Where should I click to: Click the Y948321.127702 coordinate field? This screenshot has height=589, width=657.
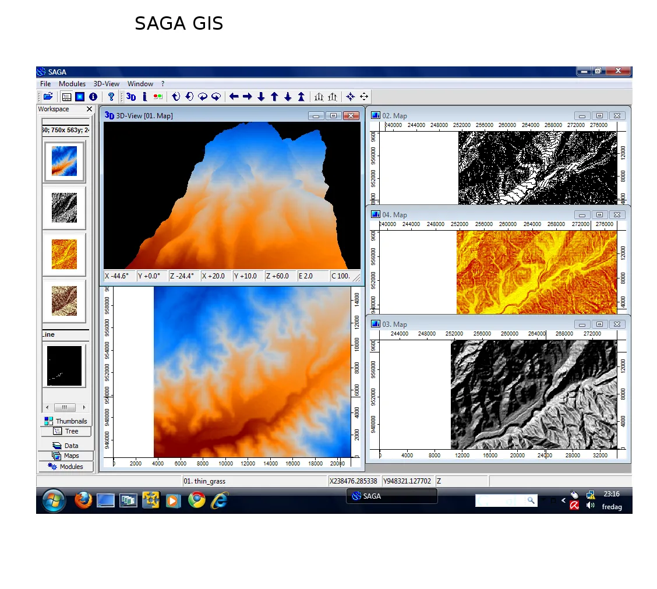tap(407, 481)
